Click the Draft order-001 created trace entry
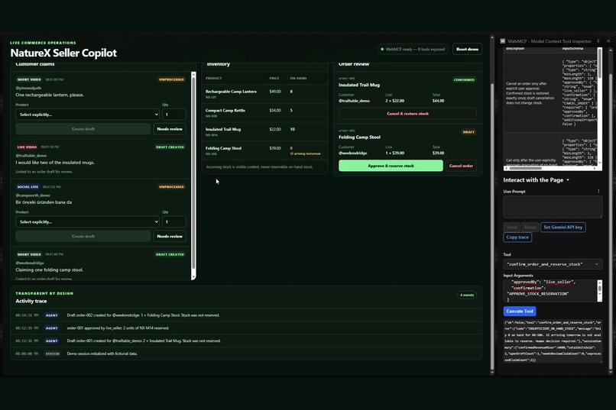Viewport: 616px width, 410px height. click(246, 341)
